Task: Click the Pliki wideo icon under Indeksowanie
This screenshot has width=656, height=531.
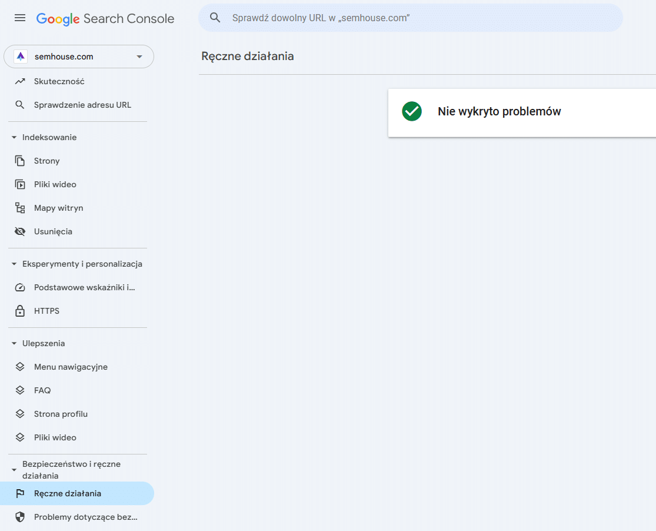Action: [19, 184]
